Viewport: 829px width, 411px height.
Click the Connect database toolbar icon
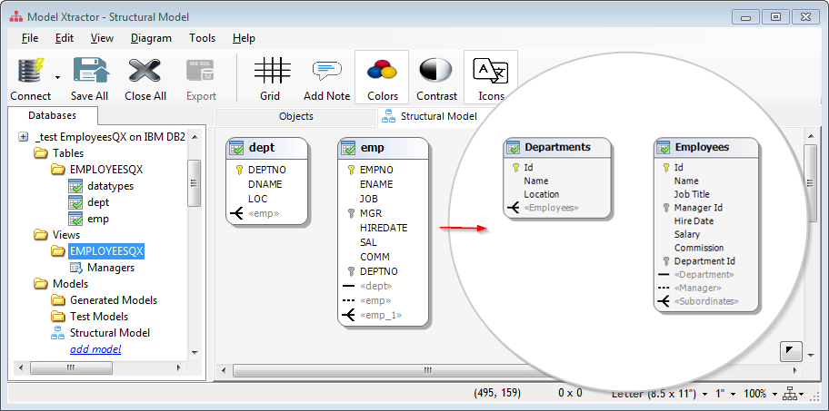[x=31, y=72]
